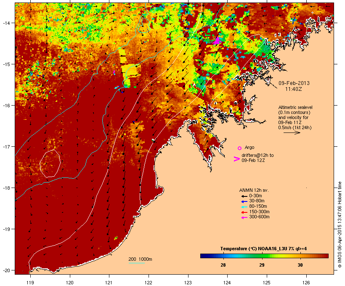Click the color bar tick label 29
This screenshot has height=286, width=345.
click(x=262, y=265)
